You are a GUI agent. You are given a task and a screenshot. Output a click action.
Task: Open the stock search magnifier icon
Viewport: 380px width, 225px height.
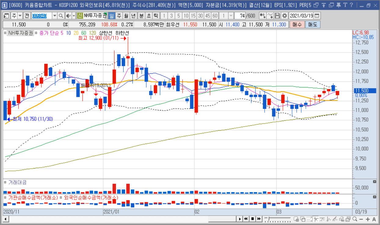pyautogui.click(x=61, y=16)
